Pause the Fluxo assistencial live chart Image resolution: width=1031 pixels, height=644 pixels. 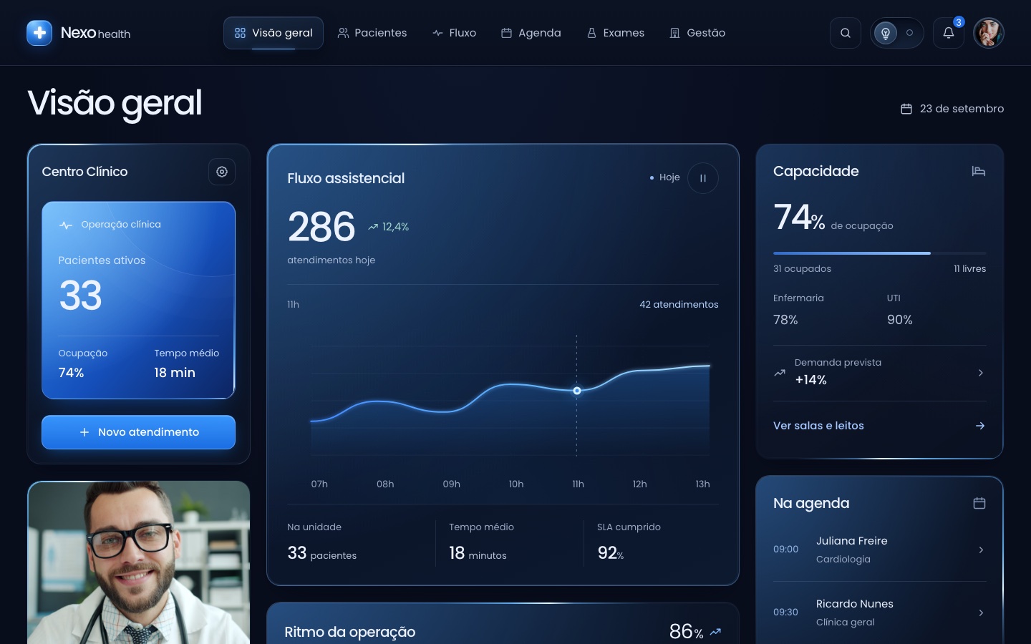click(x=703, y=178)
